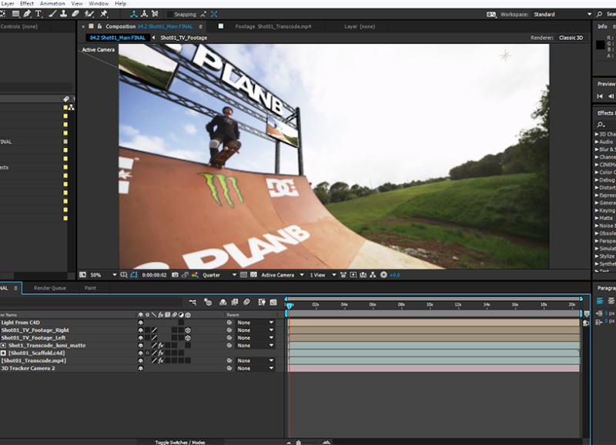Toggle the Region of Interest button
Viewport: 616px width, 445px height.
pos(243,275)
